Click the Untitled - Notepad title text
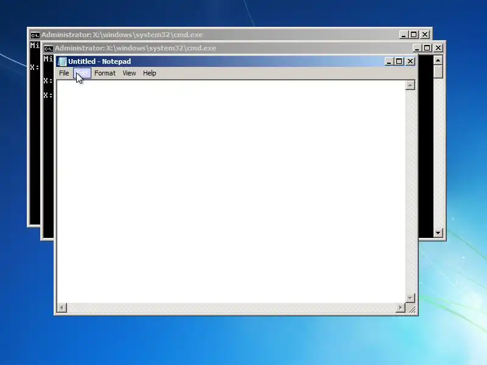The image size is (487, 365). [x=99, y=61]
